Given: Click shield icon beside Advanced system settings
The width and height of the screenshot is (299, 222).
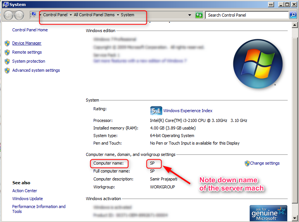Looking at the screenshot, I should click(x=7, y=71).
